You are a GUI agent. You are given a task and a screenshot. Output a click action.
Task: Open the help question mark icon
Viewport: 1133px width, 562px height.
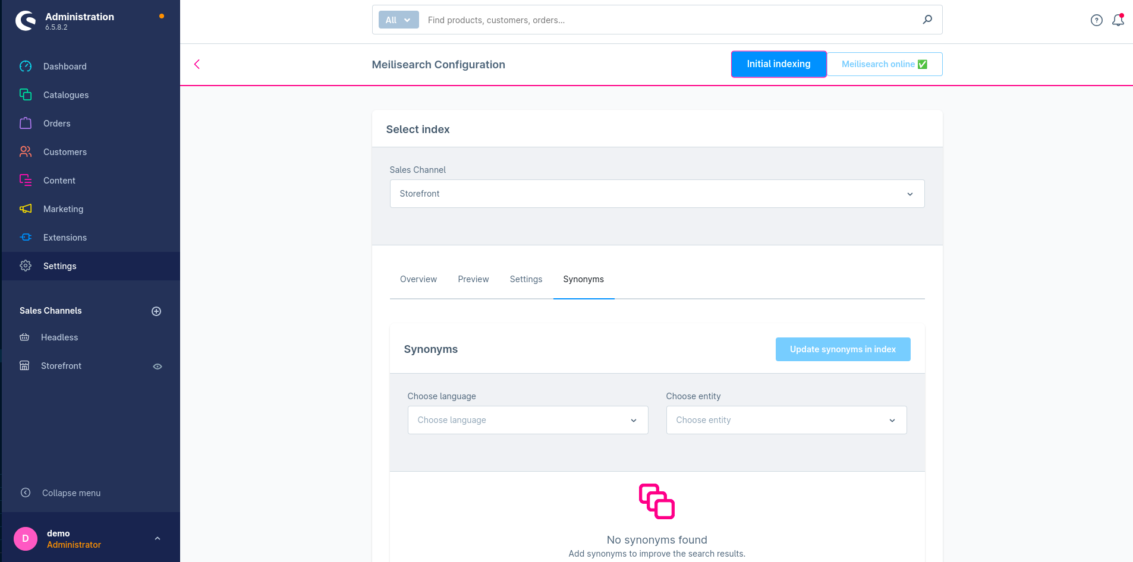point(1097,20)
